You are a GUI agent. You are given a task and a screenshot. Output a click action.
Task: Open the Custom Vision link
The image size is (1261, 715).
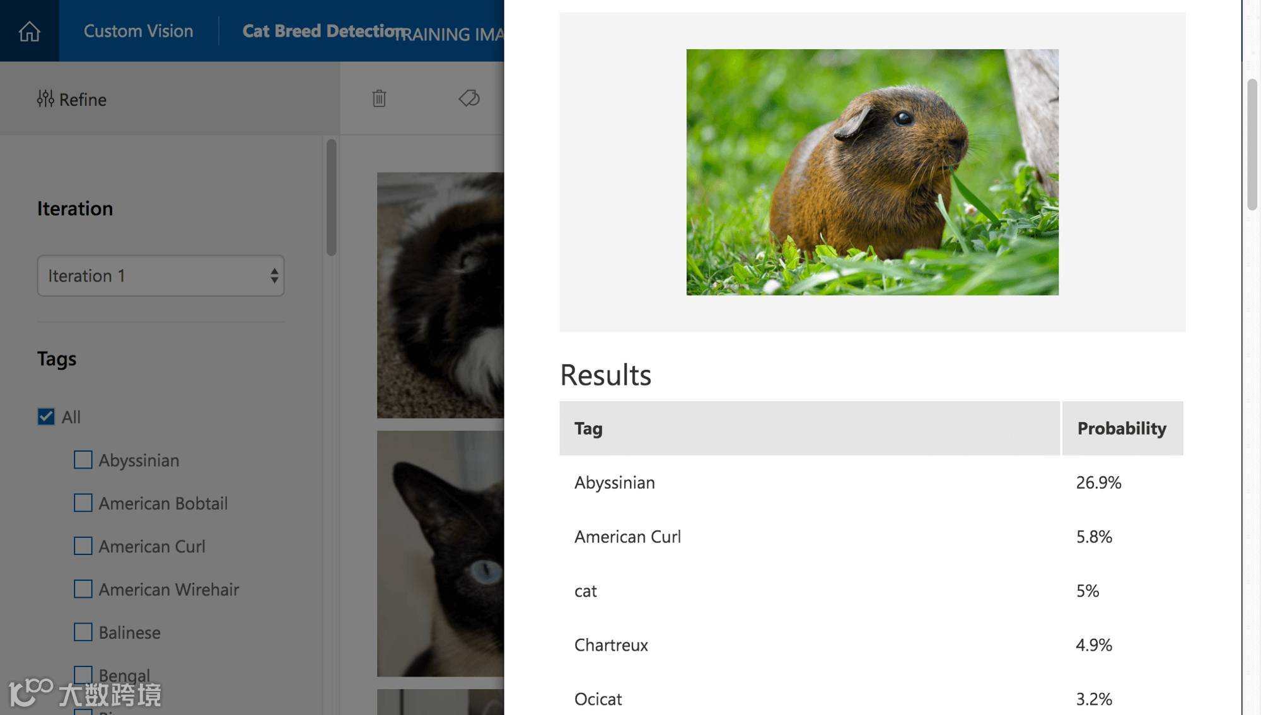point(138,31)
